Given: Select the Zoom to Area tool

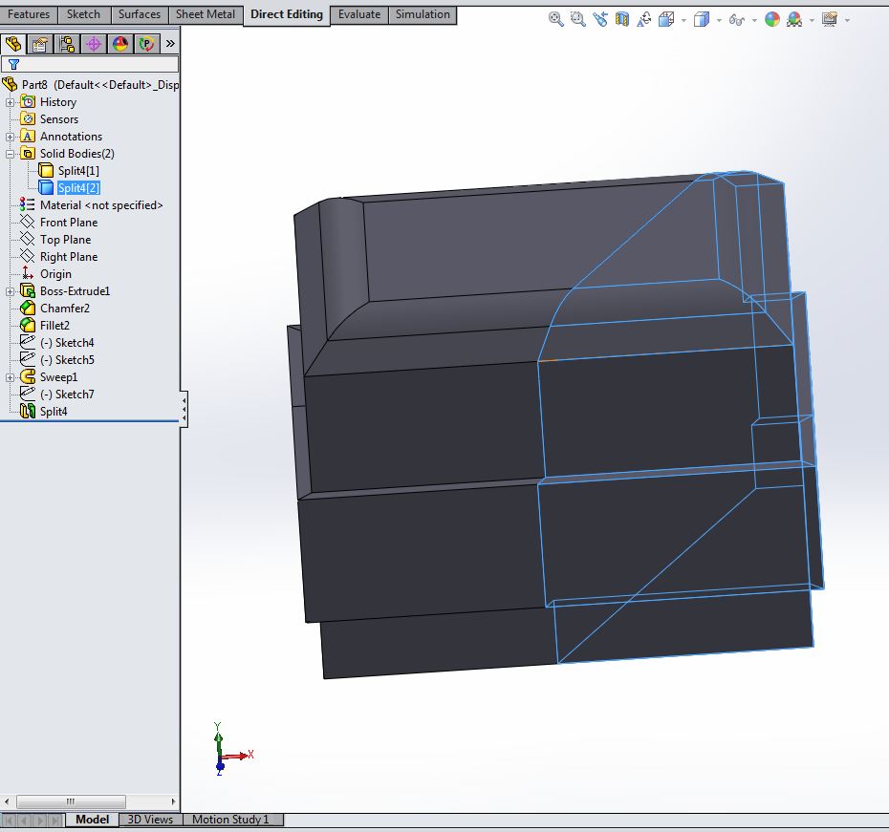Looking at the screenshot, I should point(578,19).
